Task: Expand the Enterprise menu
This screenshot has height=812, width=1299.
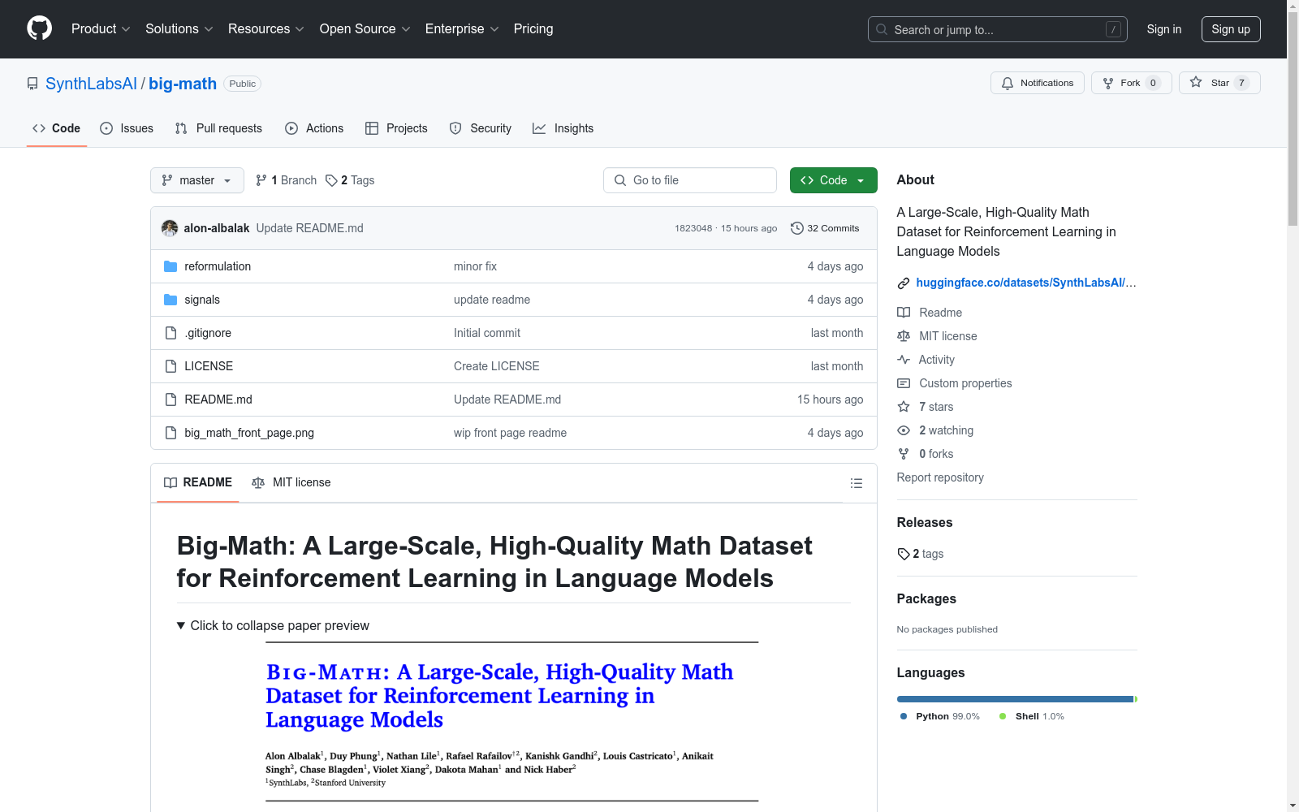Action: tap(462, 28)
